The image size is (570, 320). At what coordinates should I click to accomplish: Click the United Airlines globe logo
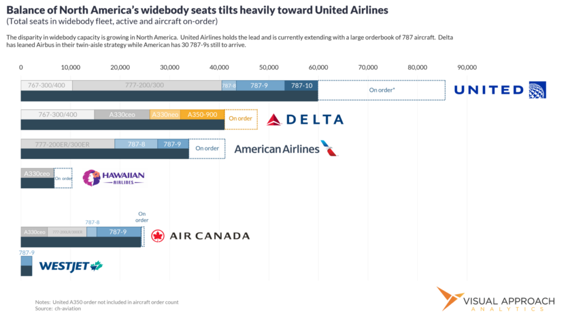coord(537,90)
